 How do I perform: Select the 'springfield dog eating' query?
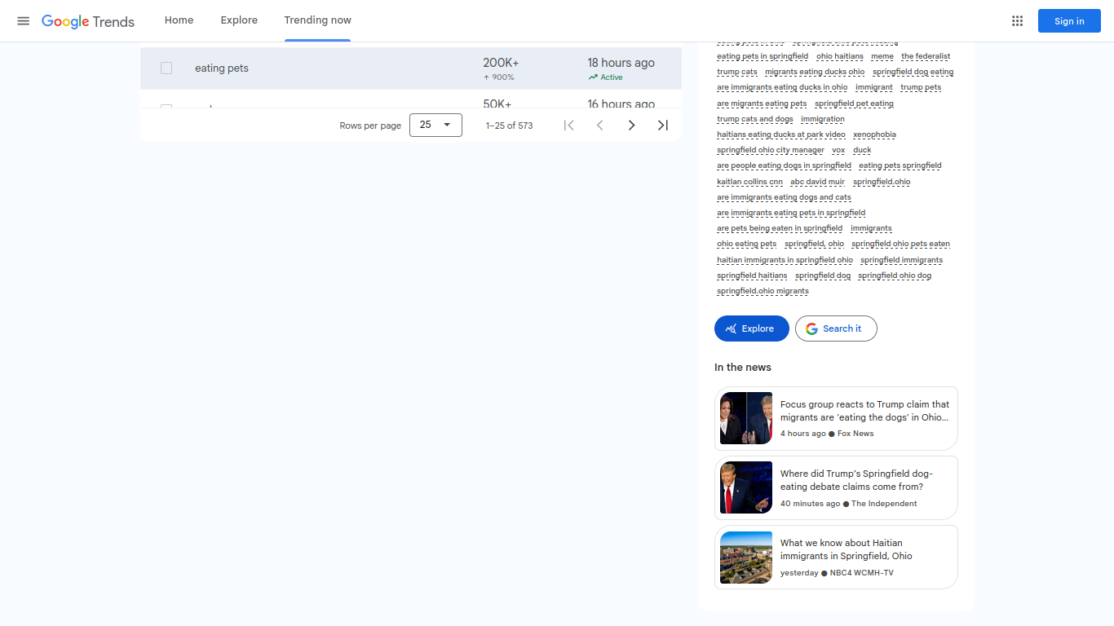click(913, 72)
